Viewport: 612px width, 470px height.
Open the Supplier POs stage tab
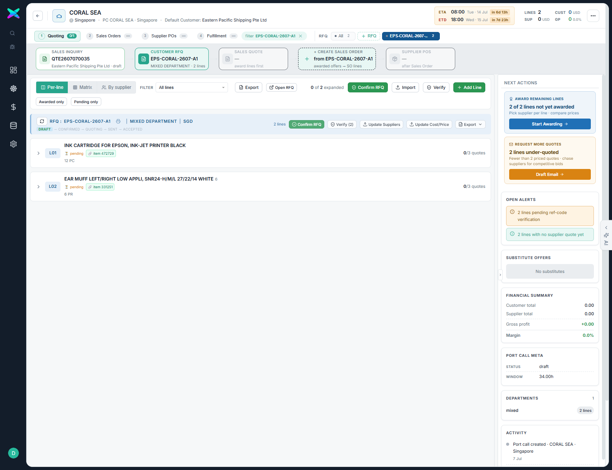pos(164,36)
